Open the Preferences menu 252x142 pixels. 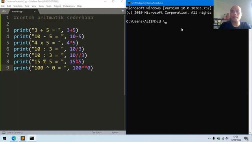click(x=69, y=6)
